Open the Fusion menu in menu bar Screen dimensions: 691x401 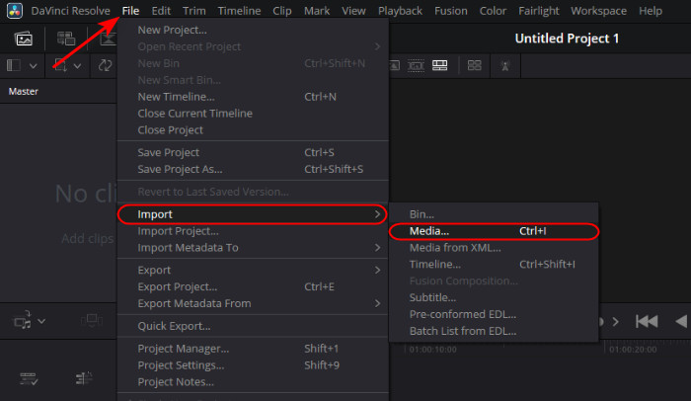tap(449, 11)
